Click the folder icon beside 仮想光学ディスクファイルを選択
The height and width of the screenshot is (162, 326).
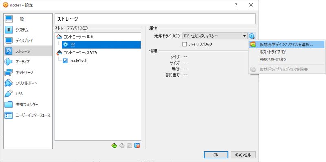253,44
